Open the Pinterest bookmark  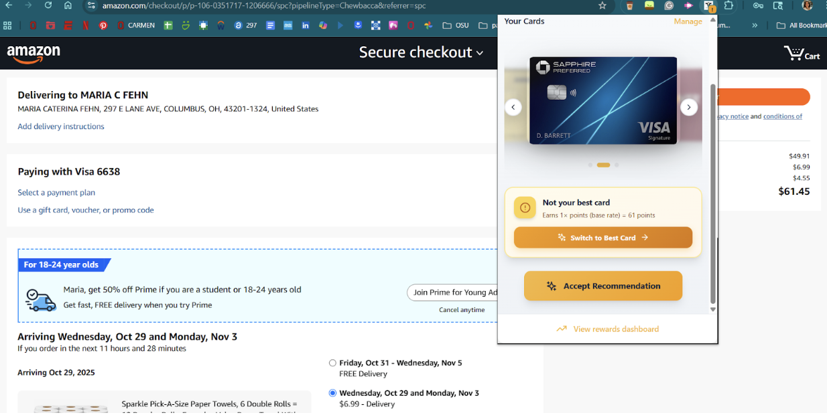pos(103,25)
